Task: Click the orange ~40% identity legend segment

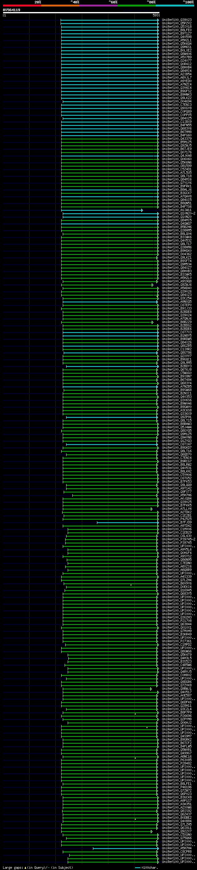Action: tap(60, 6)
